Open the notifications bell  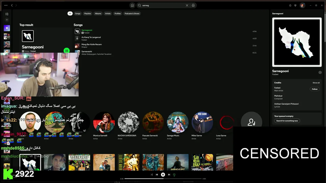(290, 5)
